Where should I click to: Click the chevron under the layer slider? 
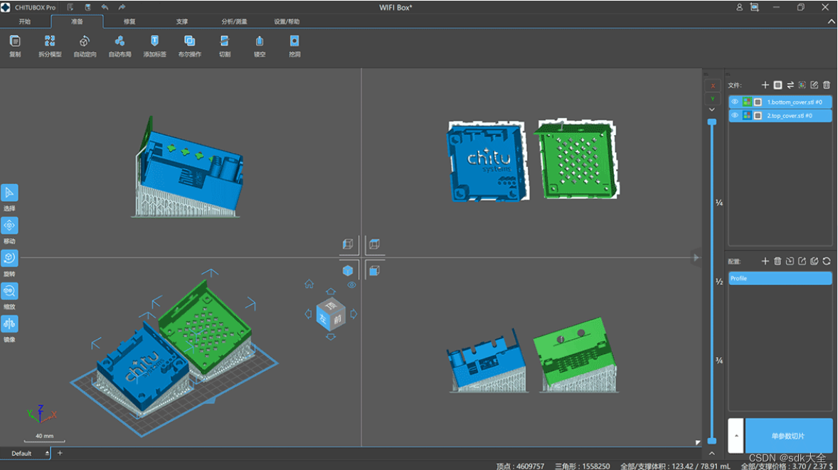tap(712, 453)
